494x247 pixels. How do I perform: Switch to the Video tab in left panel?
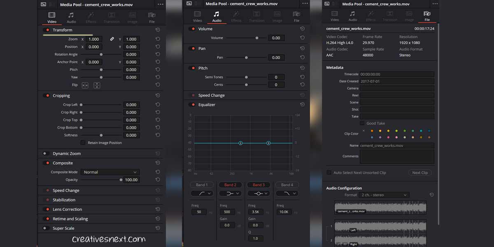pyautogui.click(x=52, y=17)
